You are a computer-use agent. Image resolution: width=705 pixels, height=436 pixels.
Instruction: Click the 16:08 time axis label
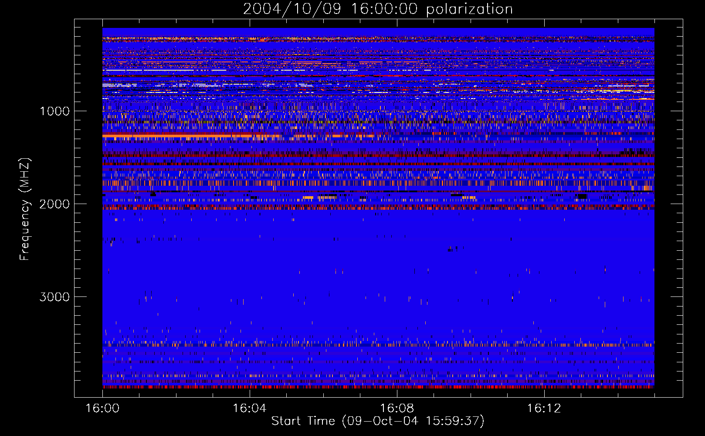397,409
